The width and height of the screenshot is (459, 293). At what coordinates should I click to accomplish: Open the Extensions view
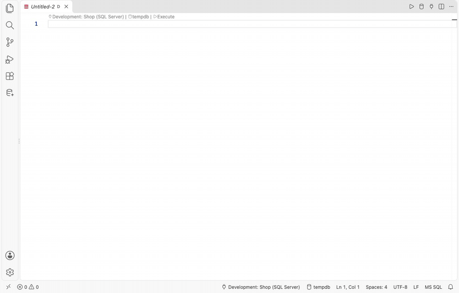pos(10,76)
